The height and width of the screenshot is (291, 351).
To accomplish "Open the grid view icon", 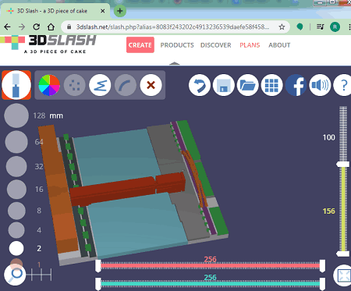I will (x=271, y=85).
